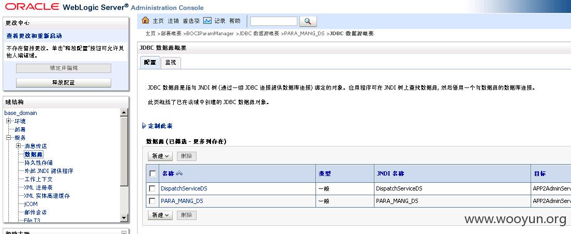Select 数据源 in the domain tree
Viewport: 571px width, 234px height.
[34, 154]
